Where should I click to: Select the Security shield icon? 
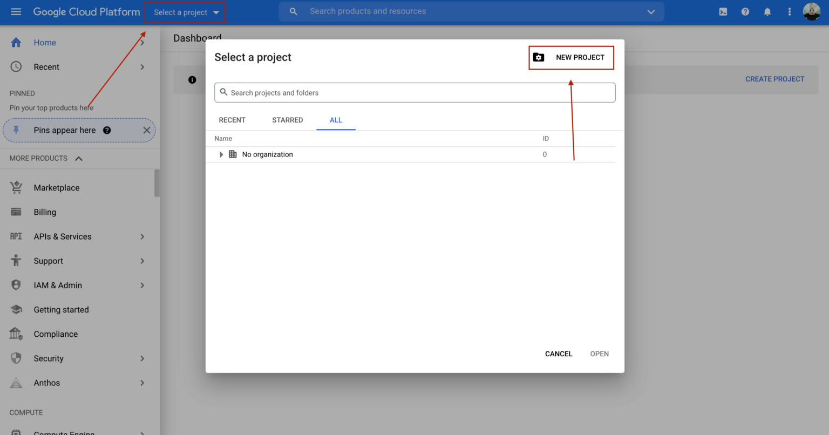pyautogui.click(x=16, y=358)
